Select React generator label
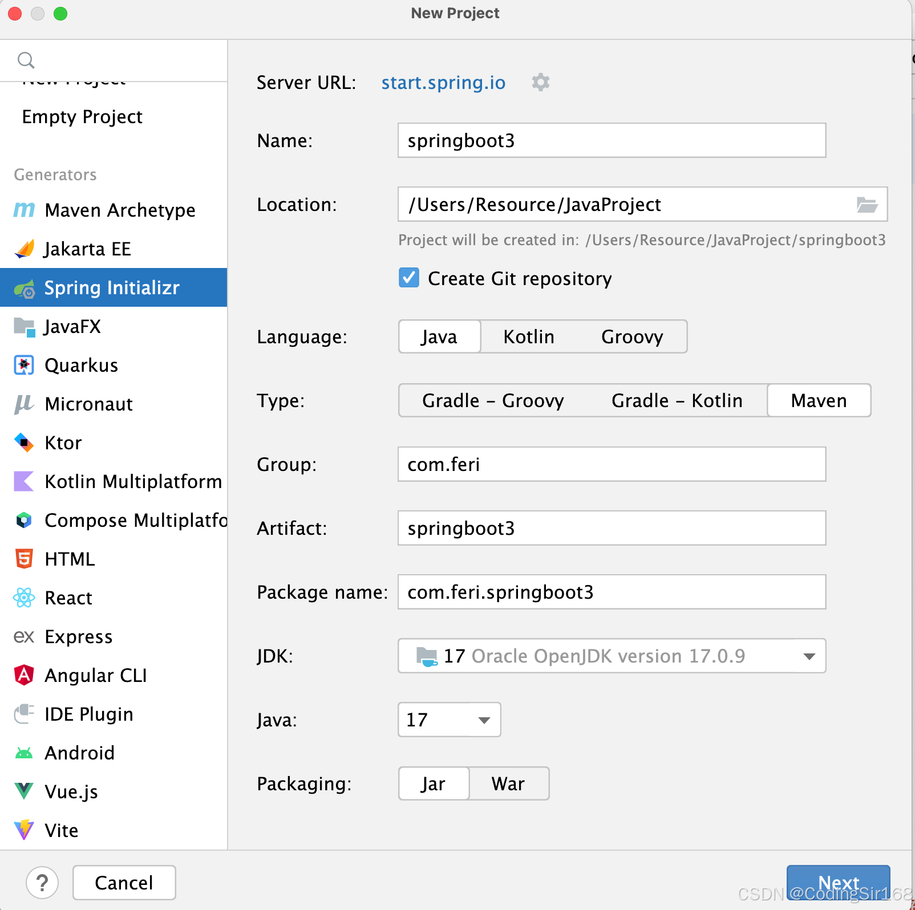This screenshot has width=915, height=910. click(x=68, y=598)
